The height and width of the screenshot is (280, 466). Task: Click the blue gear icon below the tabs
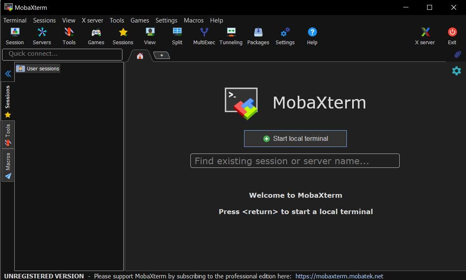pos(456,70)
